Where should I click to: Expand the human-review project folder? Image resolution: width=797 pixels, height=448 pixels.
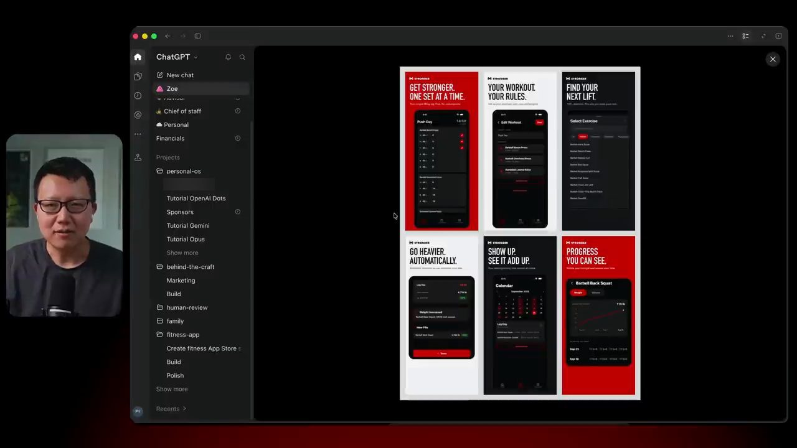coord(159,307)
